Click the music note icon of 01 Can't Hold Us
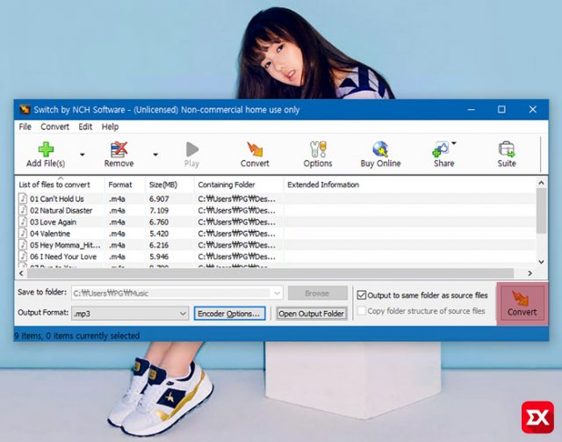Image resolution: width=562 pixels, height=442 pixels. tap(23, 199)
